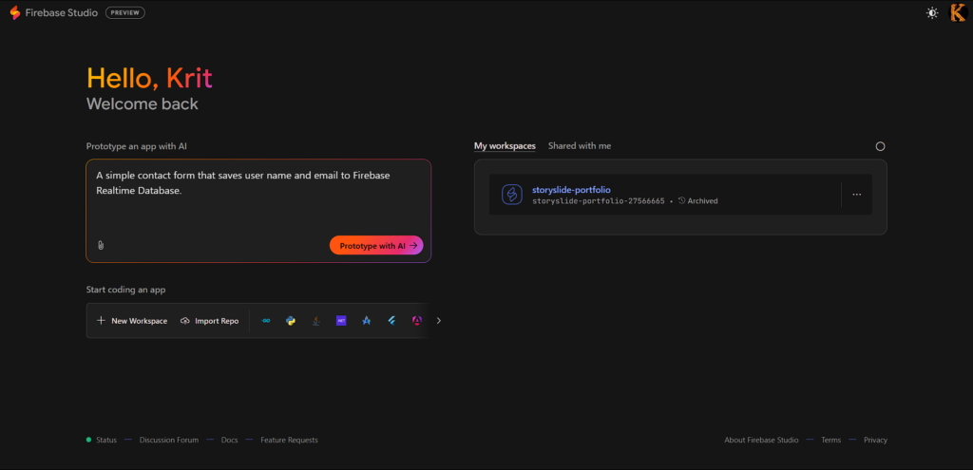Open the Feature Requests link
Viewport: 973px width, 470px height.
pos(289,440)
